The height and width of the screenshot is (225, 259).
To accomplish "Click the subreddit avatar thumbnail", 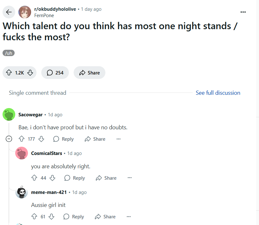I will point(25,12).
